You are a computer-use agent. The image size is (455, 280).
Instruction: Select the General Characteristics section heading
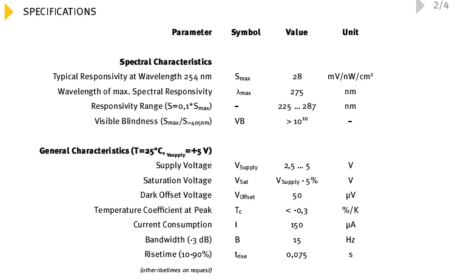pyautogui.click(x=126, y=151)
